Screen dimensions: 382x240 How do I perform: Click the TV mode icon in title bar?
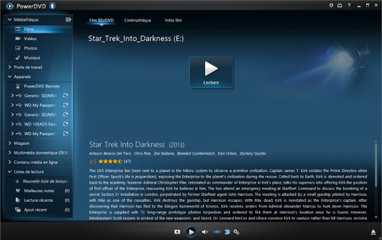click(x=339, y=5)
